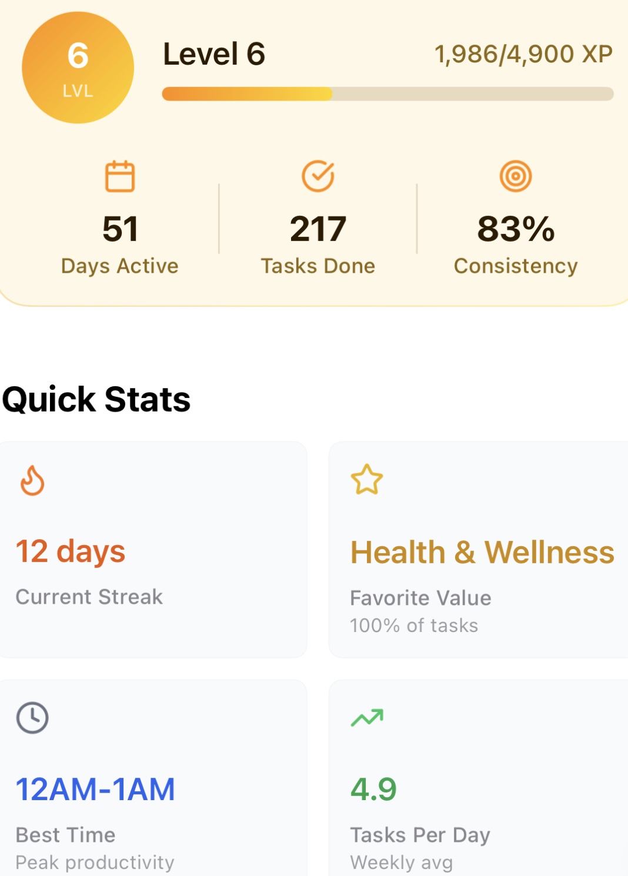Viewport: 628px width, 876px height.
Task: Open the 4.9 Tasks Per Day stat
Action: (x=374, y=789)
